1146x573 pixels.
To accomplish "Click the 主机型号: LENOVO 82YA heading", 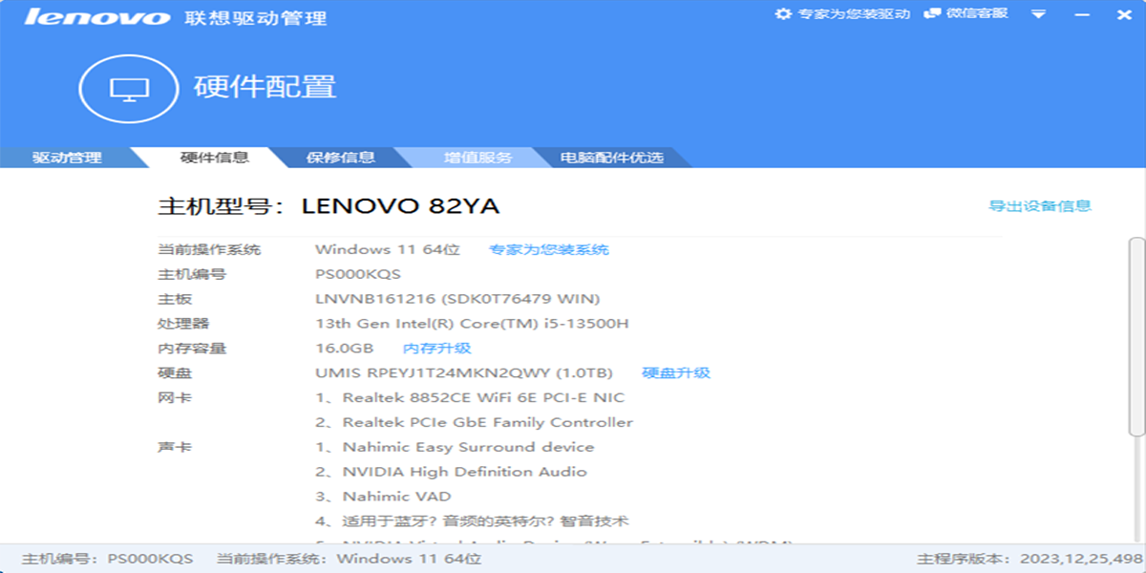I will (329, 206).
